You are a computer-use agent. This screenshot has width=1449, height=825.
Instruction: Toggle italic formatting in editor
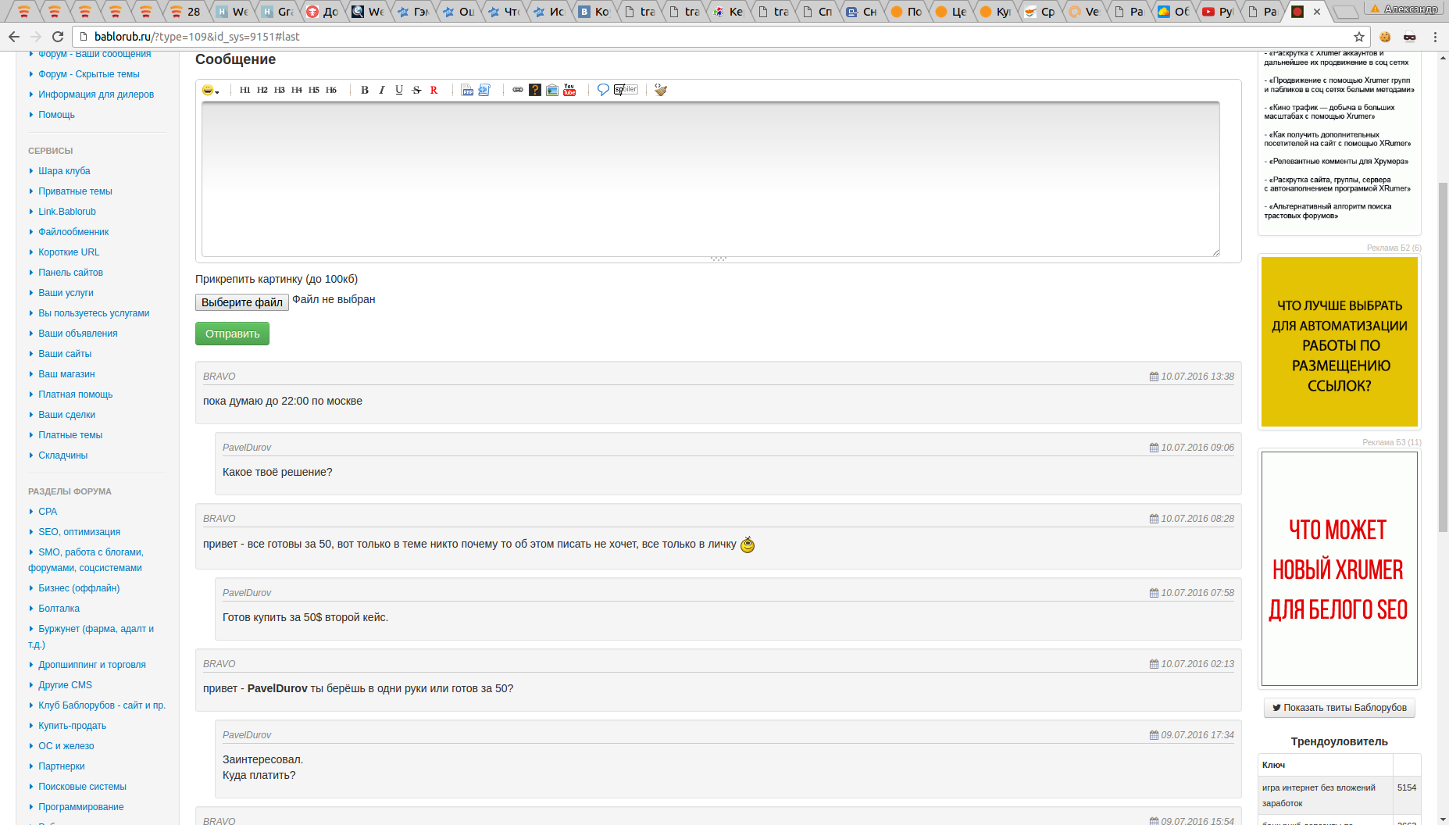[382, 90]
